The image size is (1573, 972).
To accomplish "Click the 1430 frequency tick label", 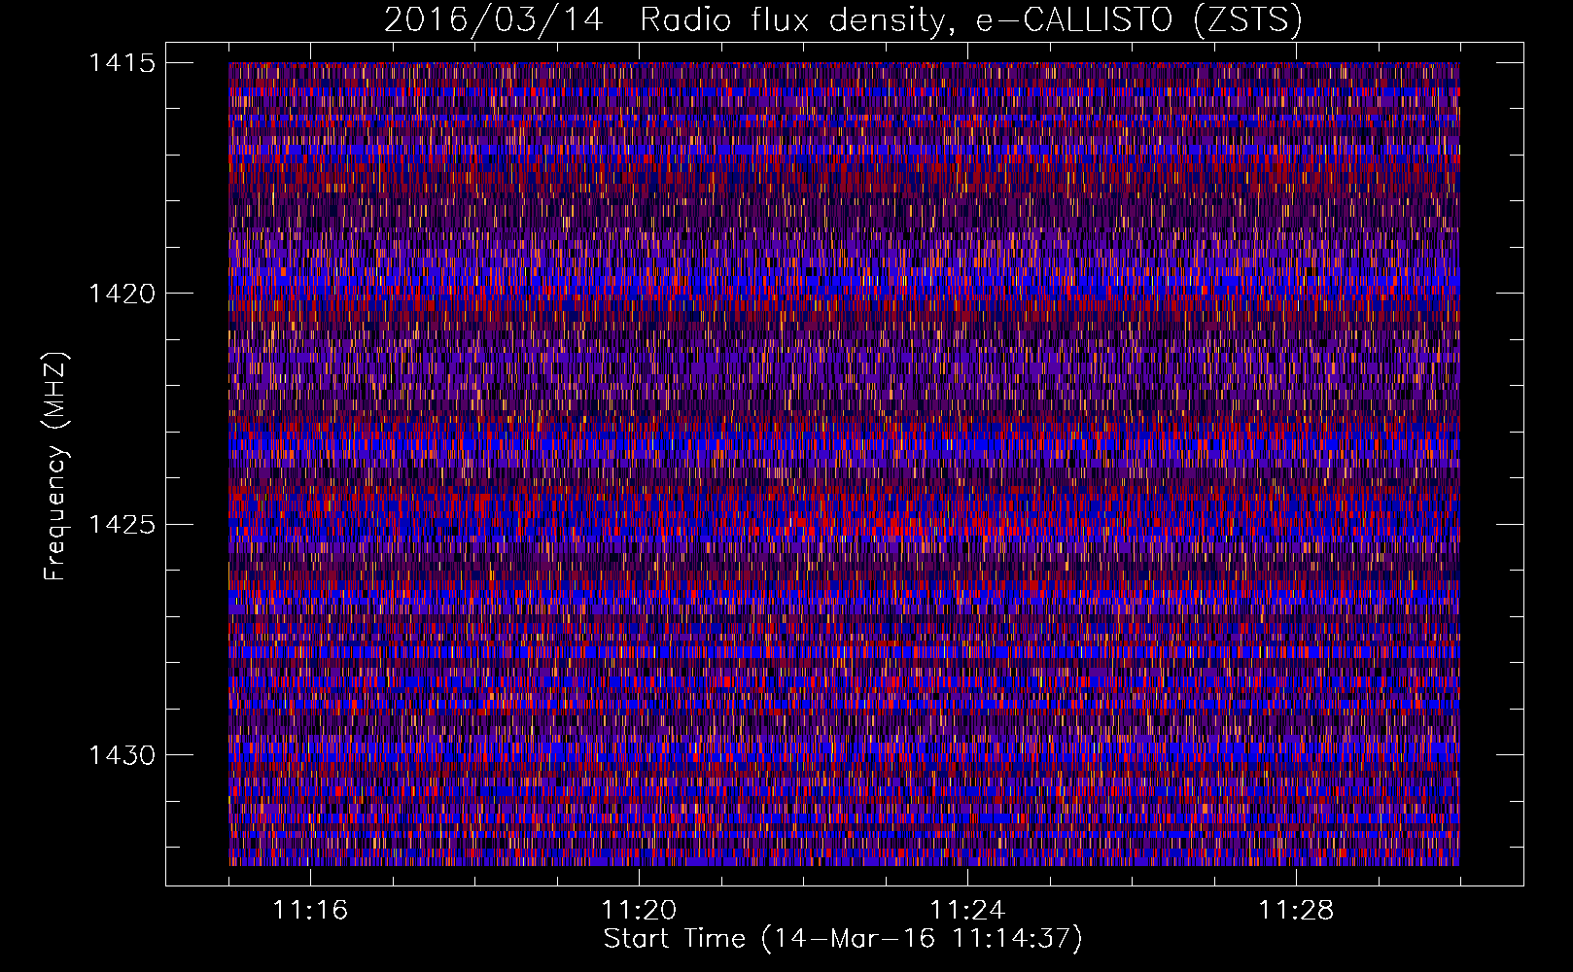I will 122,755.
